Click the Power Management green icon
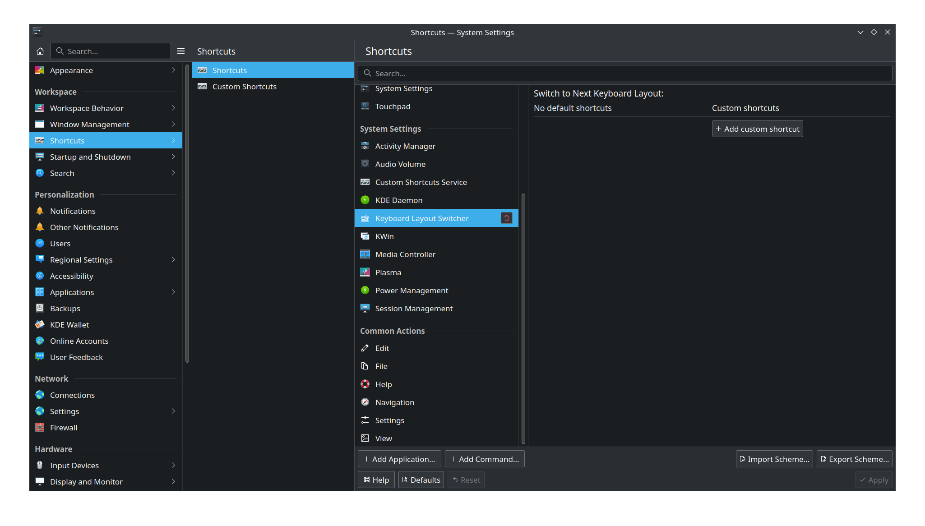Viewport: 925px width, 526px height. tap(365, 291)
